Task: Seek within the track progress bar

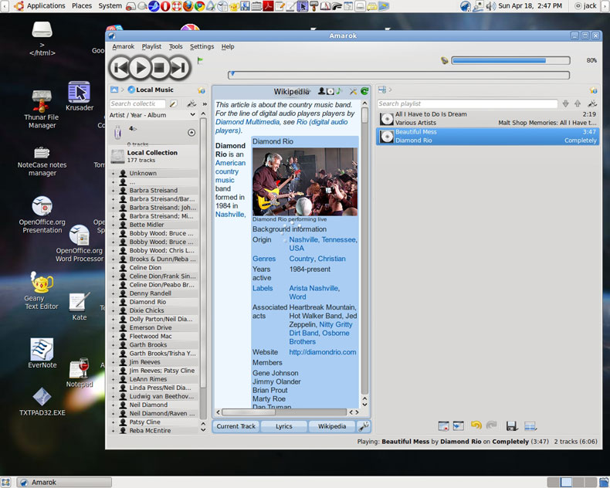Action: click(398, 75)
